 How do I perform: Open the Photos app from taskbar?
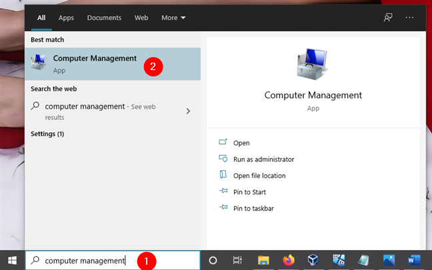coord(389,261)
